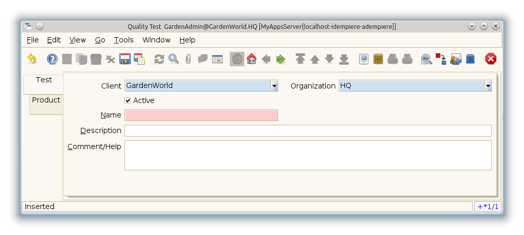Go to the Home menu house icon

252,59
